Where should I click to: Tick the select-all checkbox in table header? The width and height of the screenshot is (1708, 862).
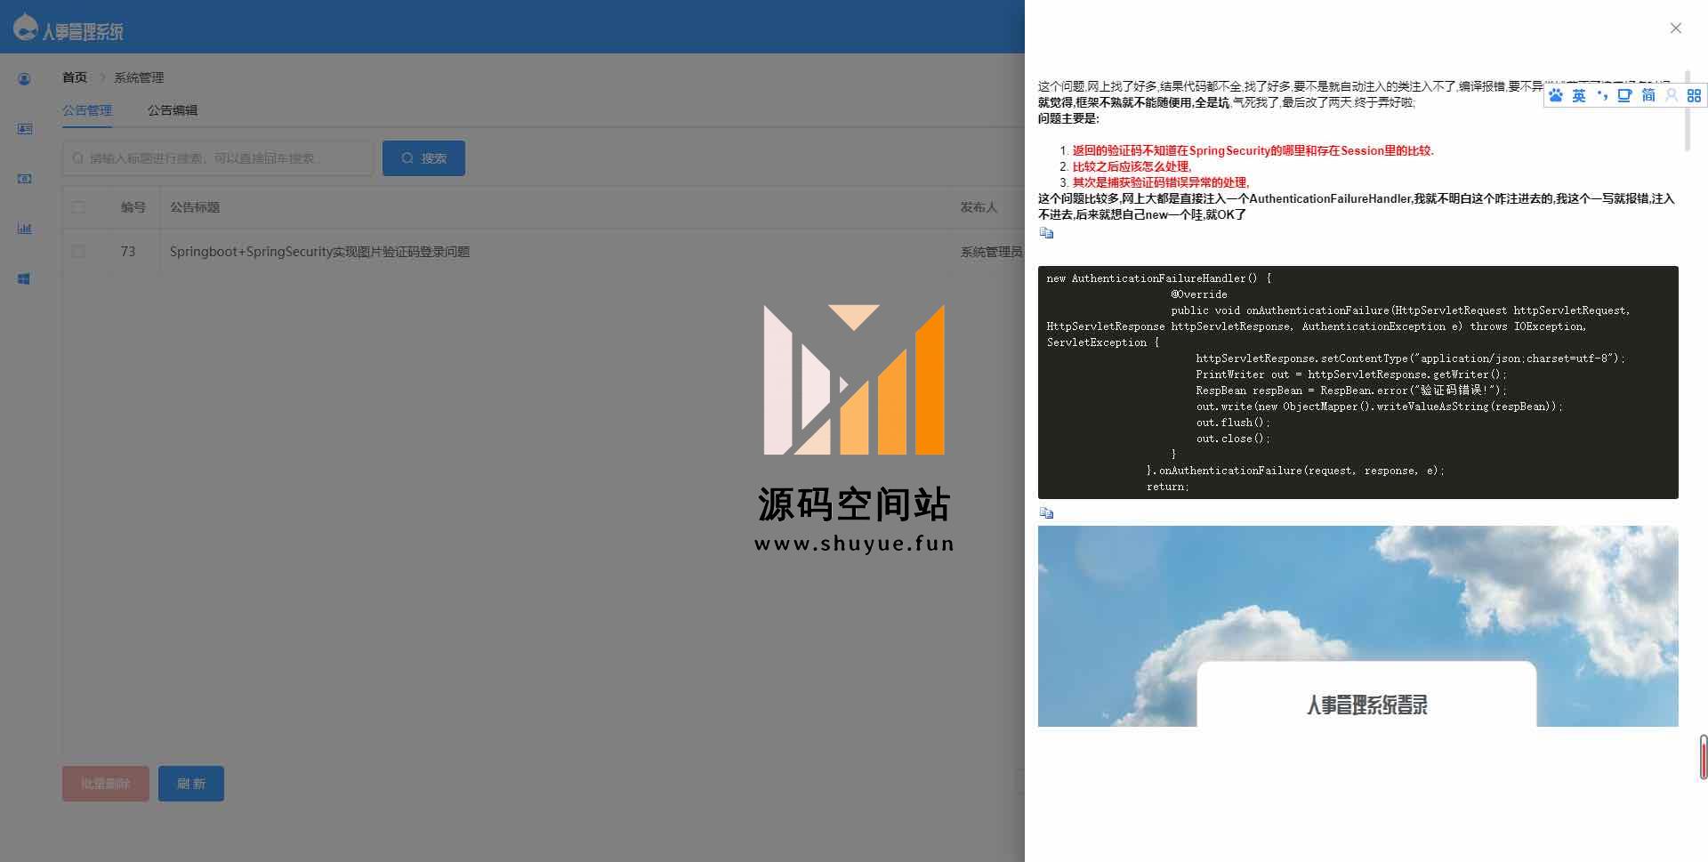tap(78, 207)
